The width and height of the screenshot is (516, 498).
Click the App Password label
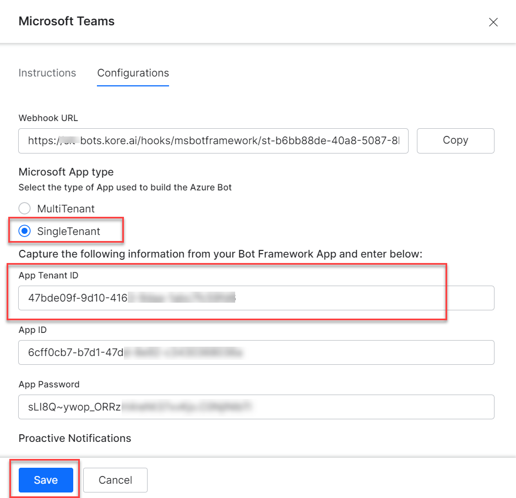49,384
